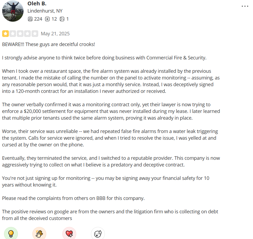Click the 12 reviews count number
This screenshot has width=253, height=239.
[x=54, y=19]
